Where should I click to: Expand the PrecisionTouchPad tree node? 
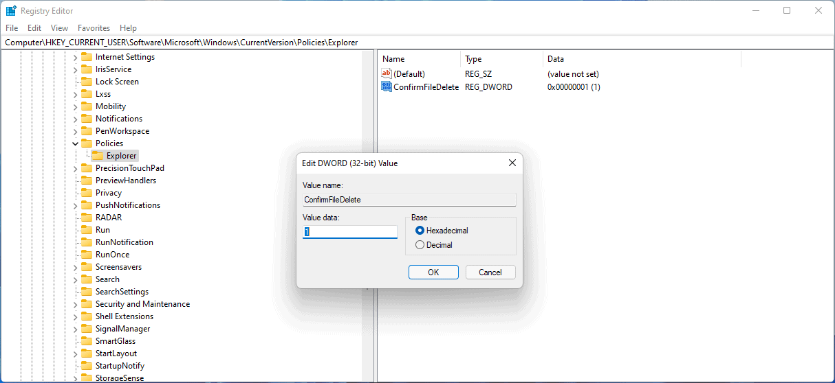[x=76, y=168]
